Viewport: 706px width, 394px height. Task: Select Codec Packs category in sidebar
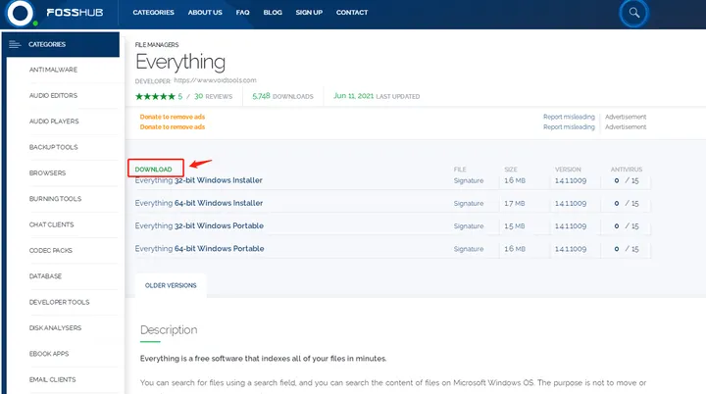pos(50,250)
